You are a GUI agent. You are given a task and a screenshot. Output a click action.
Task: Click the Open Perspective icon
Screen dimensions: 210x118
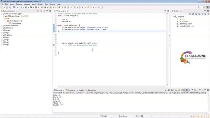point(204,7)
